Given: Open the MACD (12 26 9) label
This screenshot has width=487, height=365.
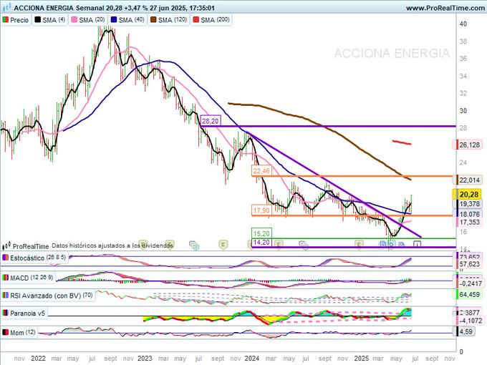Looking at the screenshot, I should coord(32,278).
